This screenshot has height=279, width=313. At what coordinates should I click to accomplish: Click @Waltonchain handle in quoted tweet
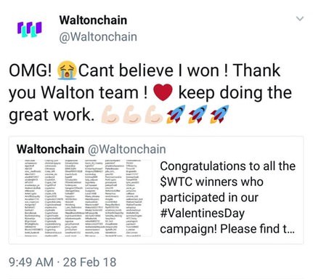(x=126, y=149)
